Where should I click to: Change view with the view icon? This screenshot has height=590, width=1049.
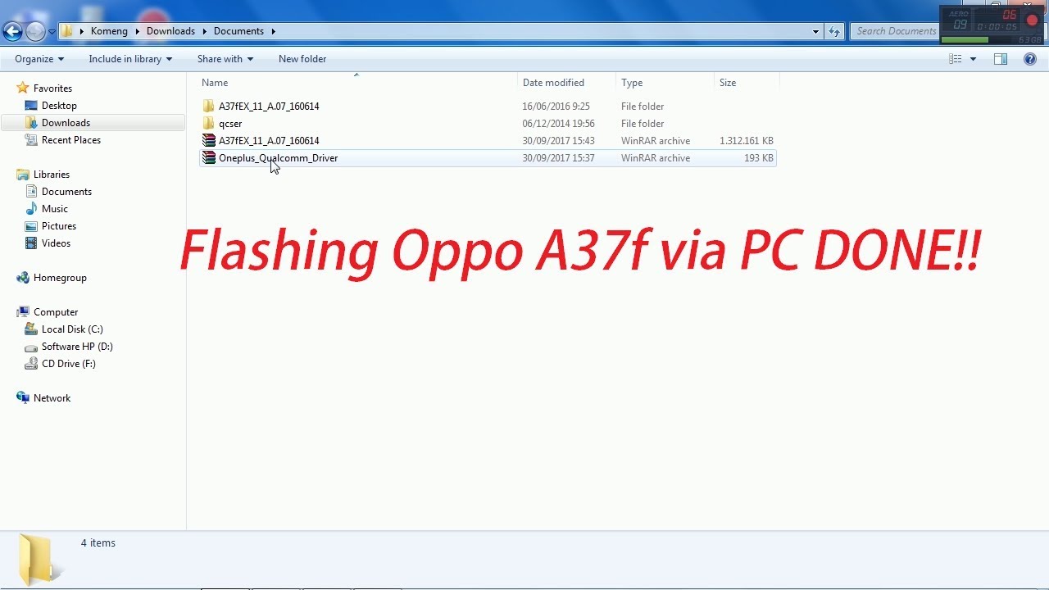tap(955, 59)
